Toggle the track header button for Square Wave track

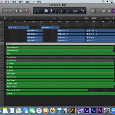[x=2, y=84]
